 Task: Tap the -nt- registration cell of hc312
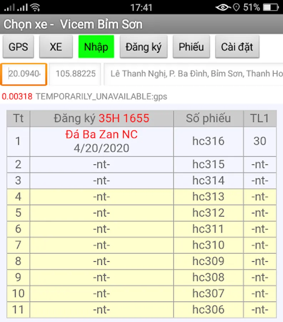tap(102, 213)
